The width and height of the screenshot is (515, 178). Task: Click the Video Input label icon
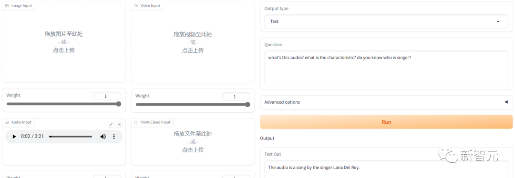point(136,6)
